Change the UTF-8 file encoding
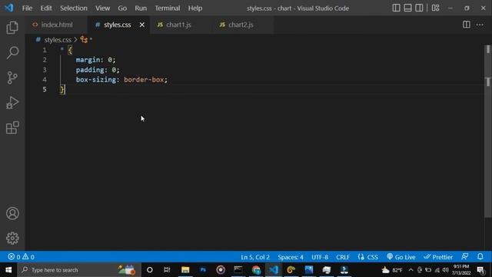Image resolution: width=492 pixels, height=277 pixels. [x=320, y=257]
